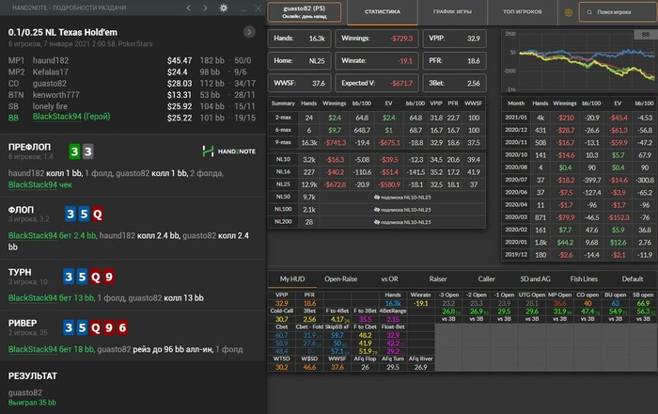658x414 pixels.
Task: Click the Home NL25 stat box
Action: point(299,60)
